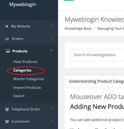The image size is (124, 129).
Task: Click the Myweblogin Knowledge page title
Action: [94, 20]
